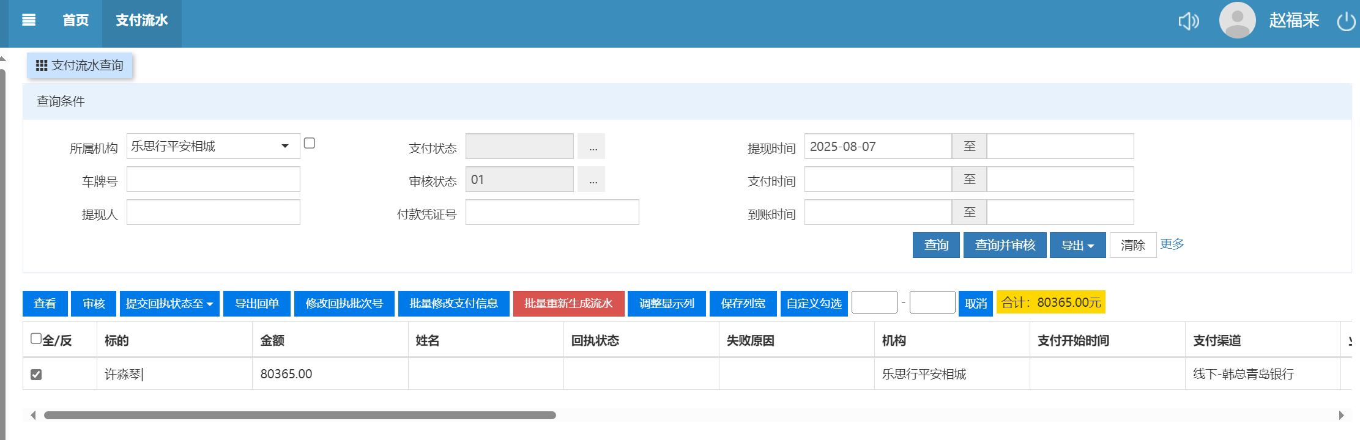Click the 到账时间 start date field
Viewport: 1360px width, 440px height.
(878, 212)
